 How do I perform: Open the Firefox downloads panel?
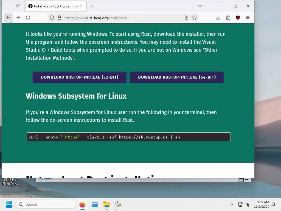pyautogui.click(x=218, y=18)
